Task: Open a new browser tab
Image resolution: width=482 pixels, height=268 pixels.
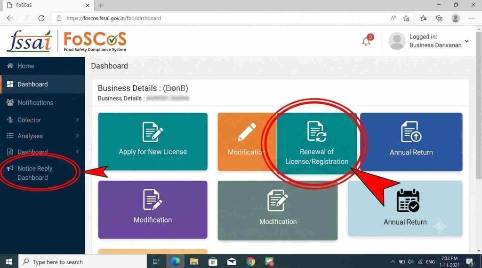Action: (101, 5)
